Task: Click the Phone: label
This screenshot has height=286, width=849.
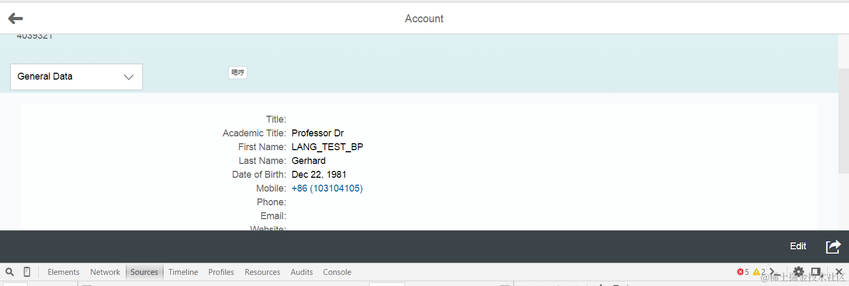Action: point(271,202)
